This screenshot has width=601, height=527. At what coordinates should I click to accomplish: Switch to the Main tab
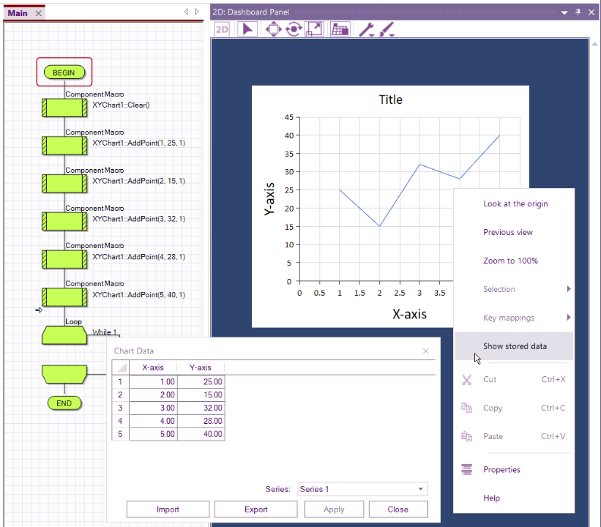tap(18, 13)
